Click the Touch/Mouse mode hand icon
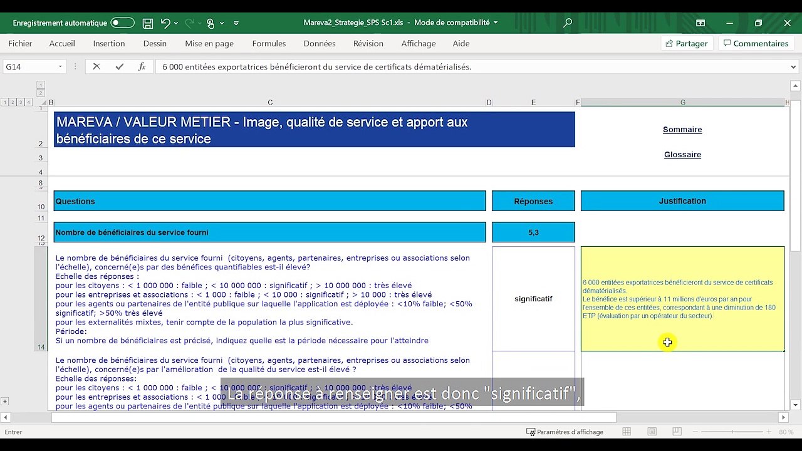This screenshot has width=802, height=451. tap(211, 23)
